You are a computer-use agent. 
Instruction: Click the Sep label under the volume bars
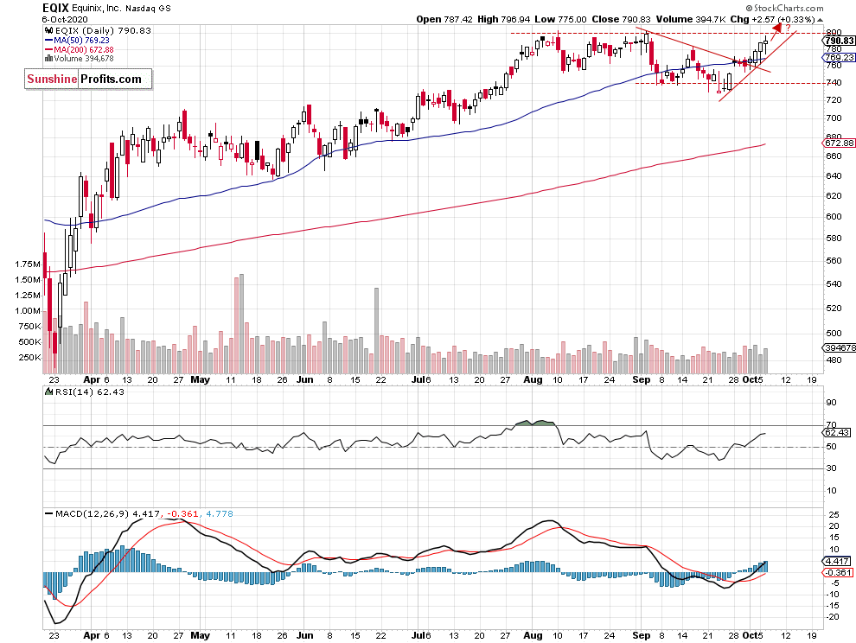pyautogui.click(x=642, y=380)
